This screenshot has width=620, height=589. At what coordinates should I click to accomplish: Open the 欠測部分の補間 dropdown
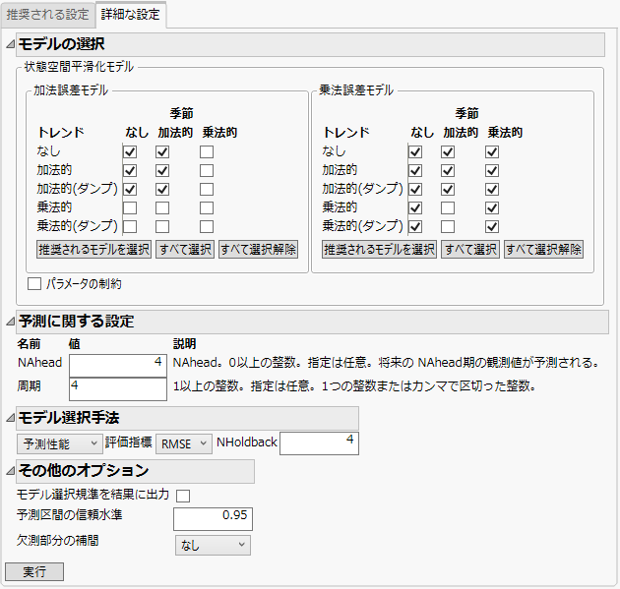tap(213, 546)
